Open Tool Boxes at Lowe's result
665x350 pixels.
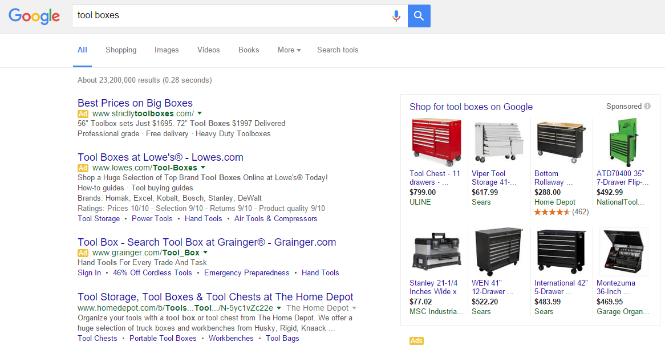pyautogui.click(x=160, y=157)
